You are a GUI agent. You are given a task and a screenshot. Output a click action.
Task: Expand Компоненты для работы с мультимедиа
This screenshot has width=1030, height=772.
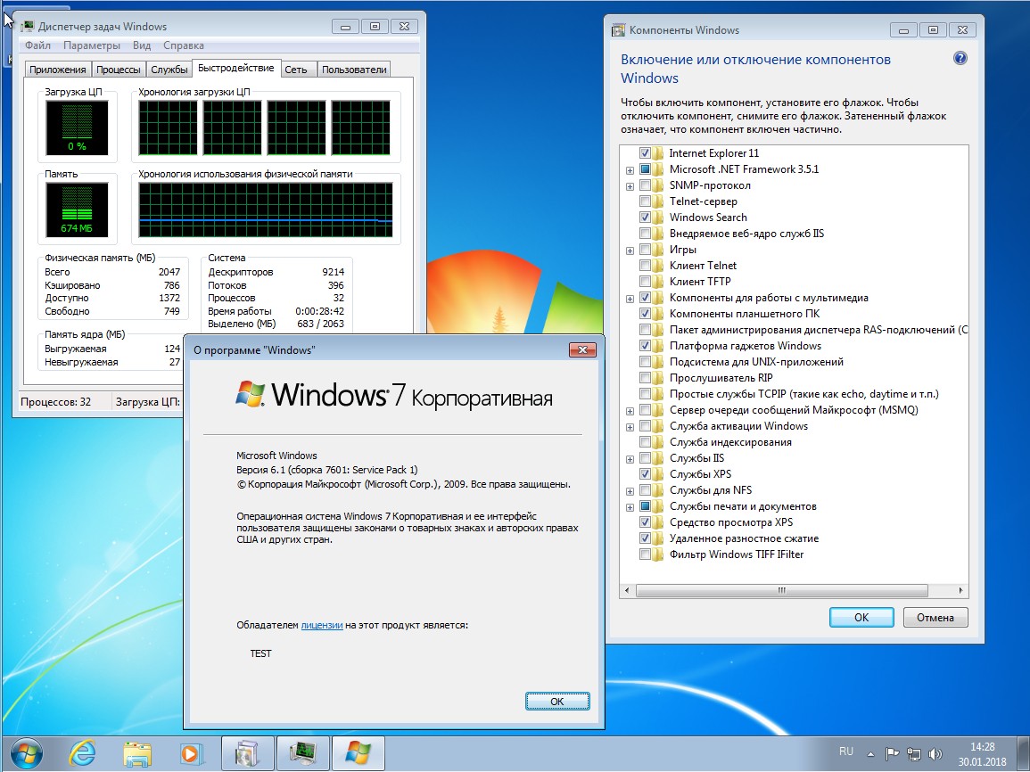coord(630,299)
